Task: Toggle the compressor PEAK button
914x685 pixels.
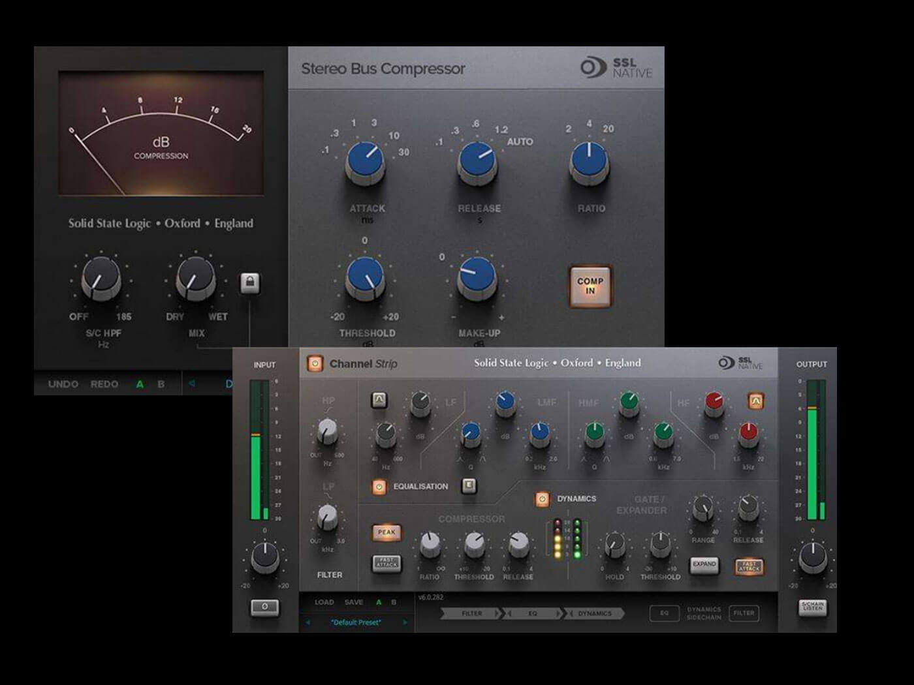Action: pos(386,532)
